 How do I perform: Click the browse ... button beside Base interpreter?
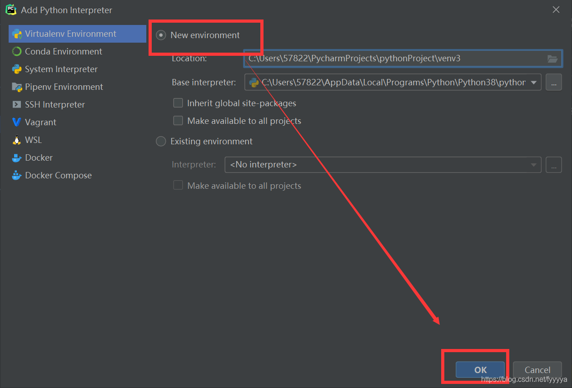[554, 83]
